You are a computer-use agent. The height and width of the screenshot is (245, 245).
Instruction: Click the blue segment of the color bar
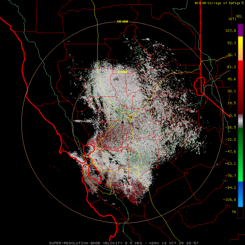tap(240, 194)
